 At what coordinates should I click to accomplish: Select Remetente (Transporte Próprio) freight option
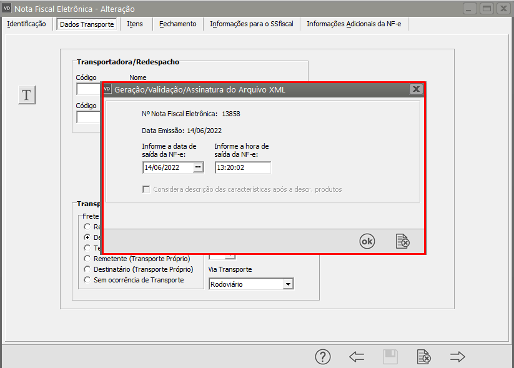tap(87, 258)
